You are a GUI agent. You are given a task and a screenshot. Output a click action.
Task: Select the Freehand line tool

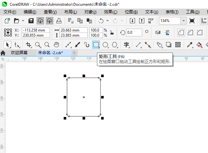pos(68,45)
